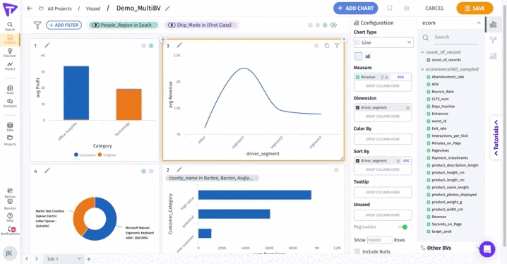Edit chart 3 with pencil icon
This screenshot has width=507, height=264.
pyautogui.click(x=179, y=45)
